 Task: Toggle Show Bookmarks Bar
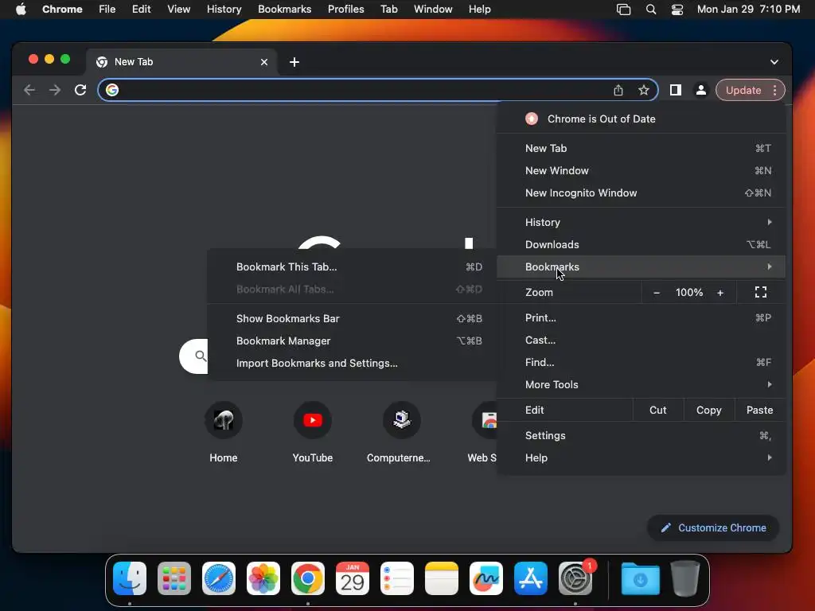tap(353, 318)
